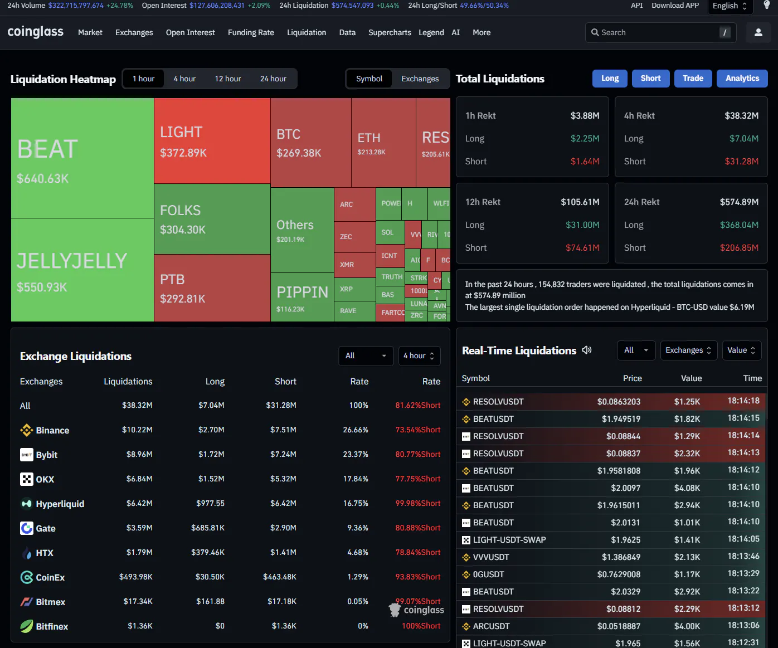This screenshot has width=778, height=648.
Task: Click the exchange icon on the 18:14:15 BEATUSDT row
Action: tap(466, 419)
